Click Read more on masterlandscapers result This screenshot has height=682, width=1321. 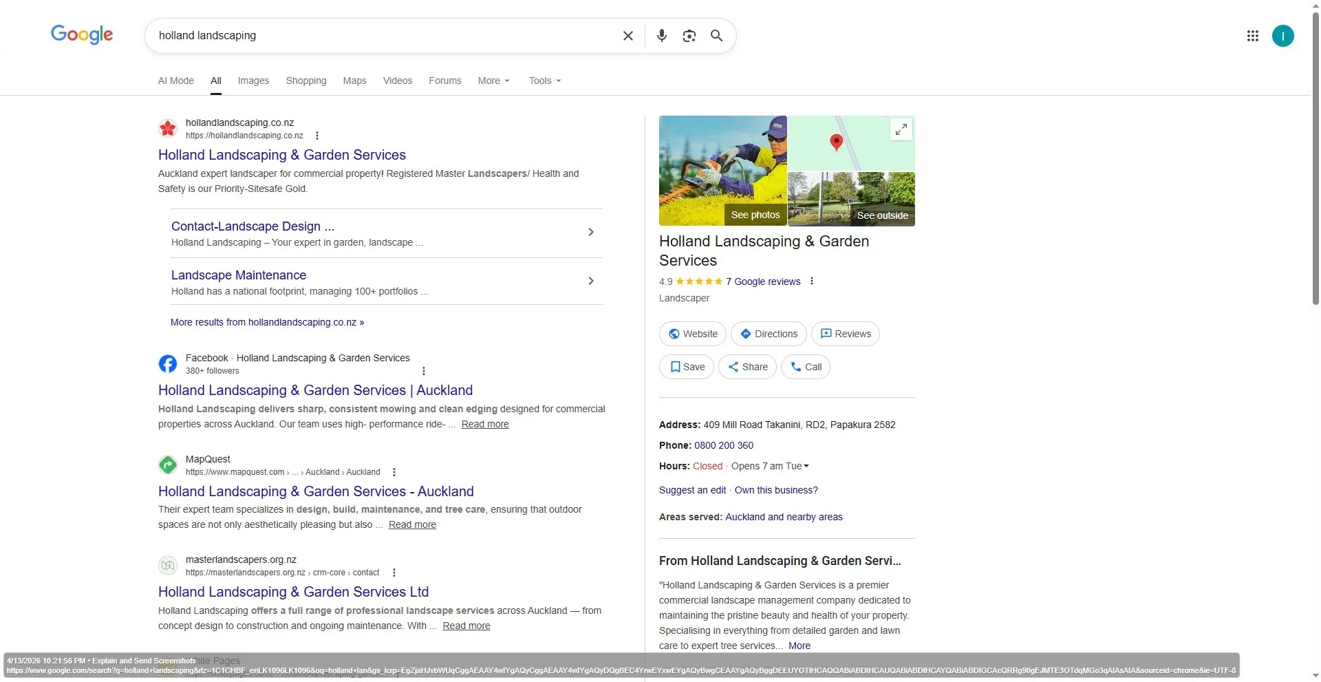click(x=466, y=626)
